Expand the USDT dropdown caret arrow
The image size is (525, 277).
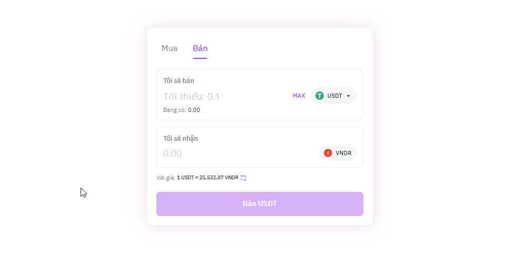coord(348,96)
